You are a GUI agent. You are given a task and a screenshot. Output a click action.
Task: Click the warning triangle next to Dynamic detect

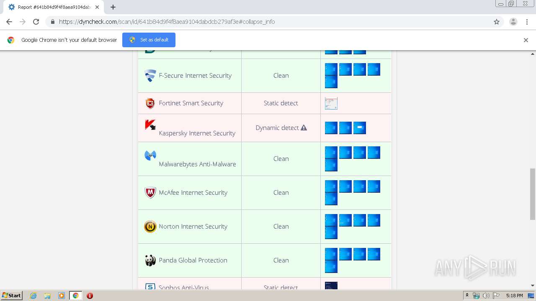pos(304,128)
